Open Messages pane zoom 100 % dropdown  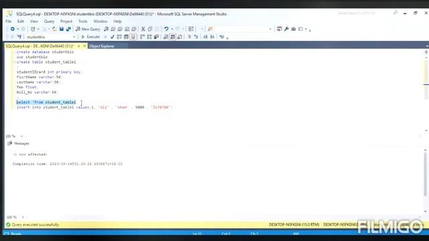coord(23,217)
